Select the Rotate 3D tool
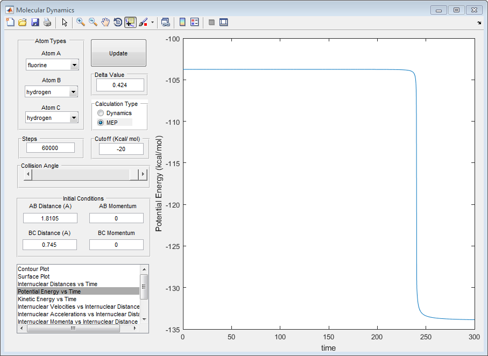 pyautogui.click(x=118, y=22)
